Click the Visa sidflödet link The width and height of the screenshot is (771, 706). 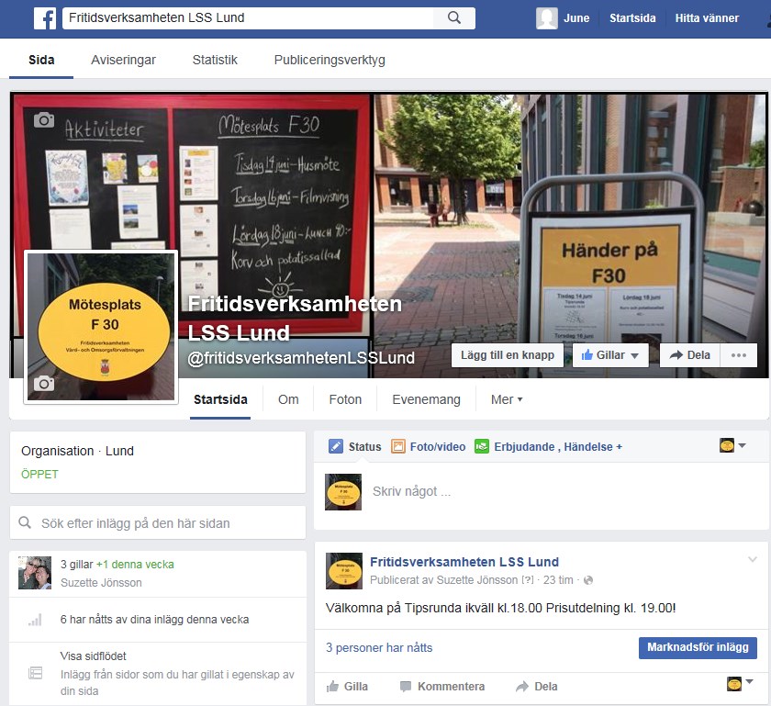coord(94,656)
